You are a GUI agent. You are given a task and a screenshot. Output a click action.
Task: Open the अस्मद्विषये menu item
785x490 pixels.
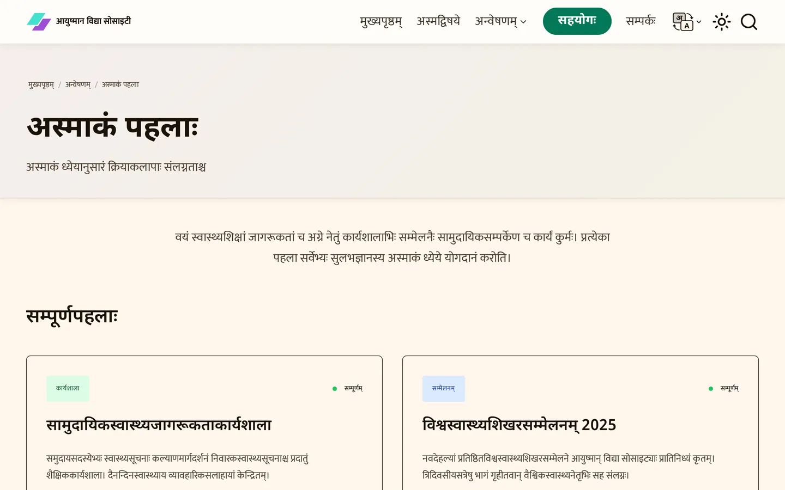click(x=438, y=21)
